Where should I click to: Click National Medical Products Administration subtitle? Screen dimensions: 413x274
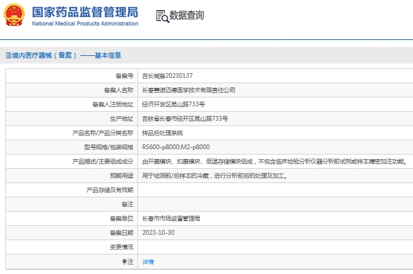point(85,23)
